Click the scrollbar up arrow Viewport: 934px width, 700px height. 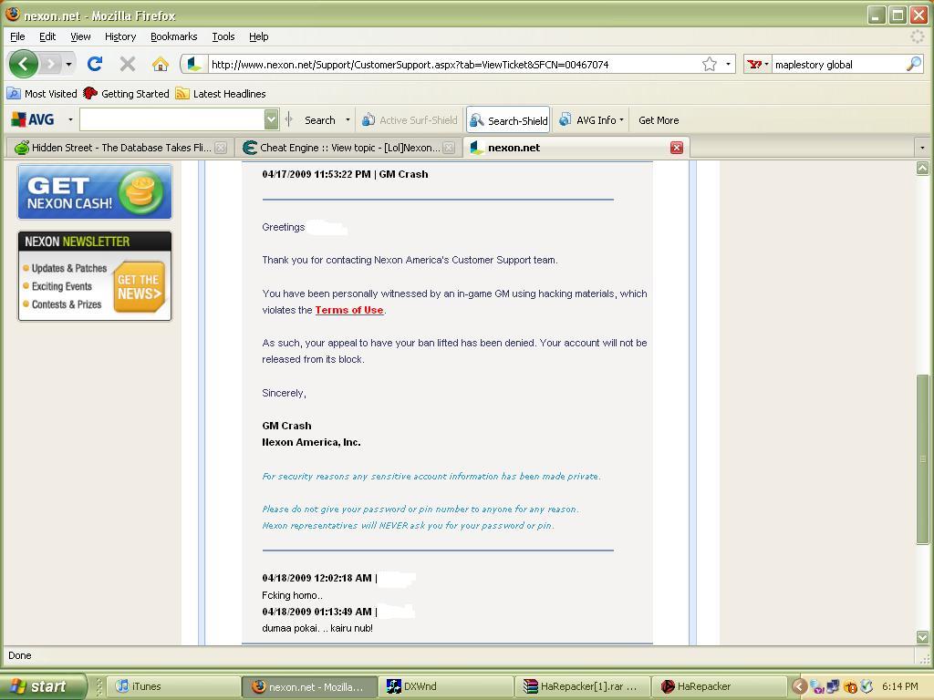pyautogui.click(x=922, y=169)
